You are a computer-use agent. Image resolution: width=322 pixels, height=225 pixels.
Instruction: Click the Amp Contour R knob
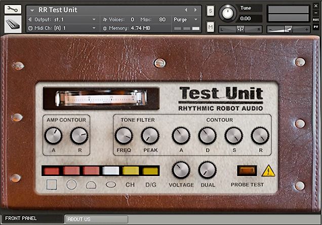click(79, 136)
